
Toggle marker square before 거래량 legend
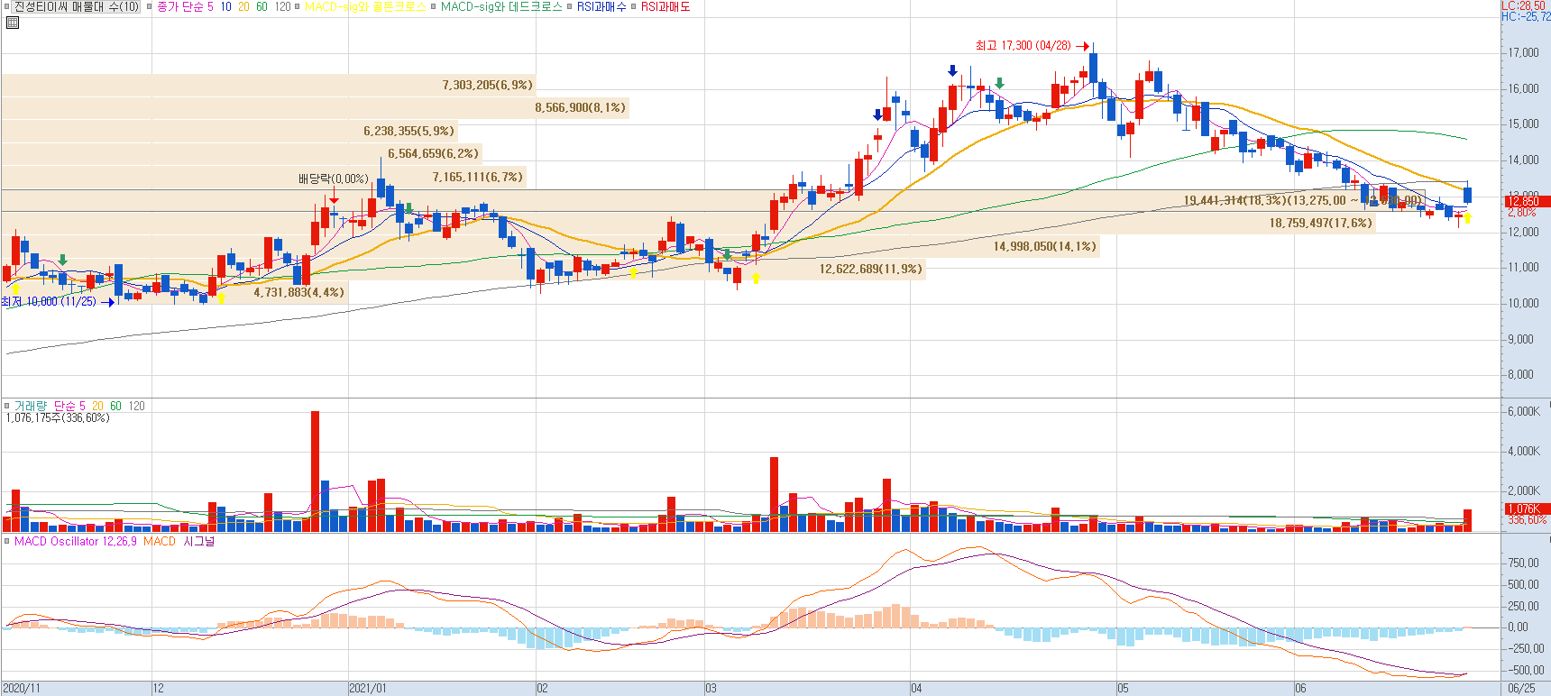tap(7, 406)
